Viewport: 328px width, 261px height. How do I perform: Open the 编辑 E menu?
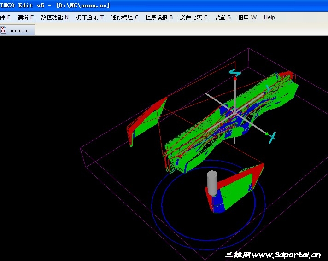click(25, 17)
